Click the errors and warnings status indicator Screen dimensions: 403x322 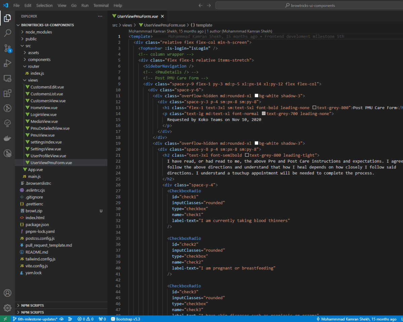click(85, 319)
